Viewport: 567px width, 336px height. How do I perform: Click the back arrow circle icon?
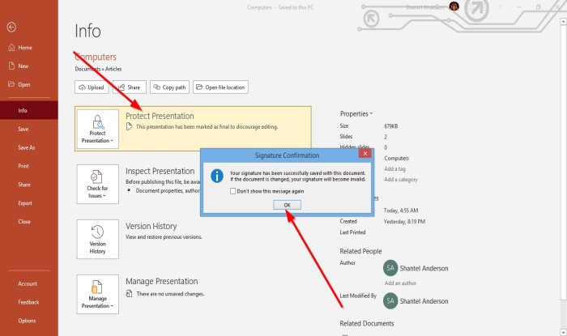click(x=11, y=27)
